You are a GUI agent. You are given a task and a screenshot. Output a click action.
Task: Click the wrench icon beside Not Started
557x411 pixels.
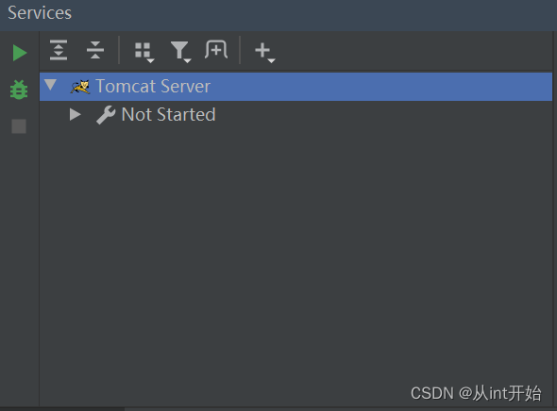106,115
